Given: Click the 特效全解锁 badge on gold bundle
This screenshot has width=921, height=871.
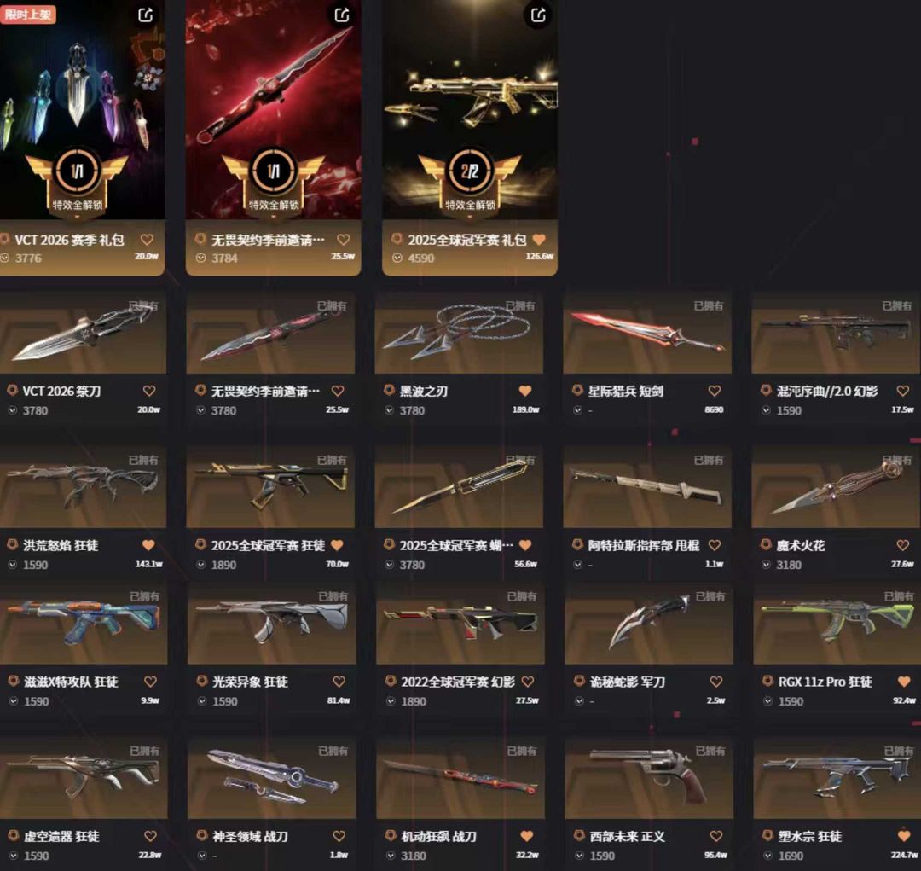Looking at the screenshot, I should tap(470, 205).
